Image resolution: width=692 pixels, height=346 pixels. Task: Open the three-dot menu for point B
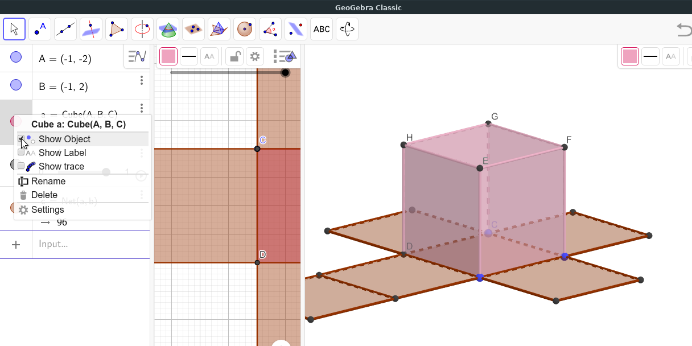(x=142, y=80)
